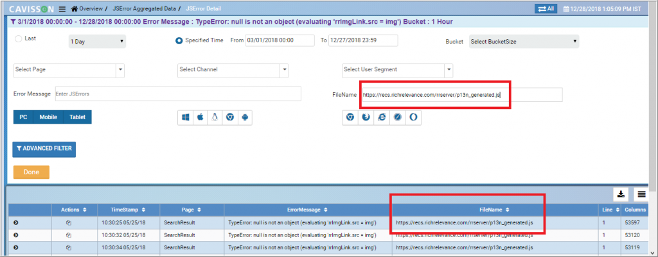Click the action icon for the 10:30:32 row
Viewport: 658px width, 257px height.
click(x=69, y=235)
